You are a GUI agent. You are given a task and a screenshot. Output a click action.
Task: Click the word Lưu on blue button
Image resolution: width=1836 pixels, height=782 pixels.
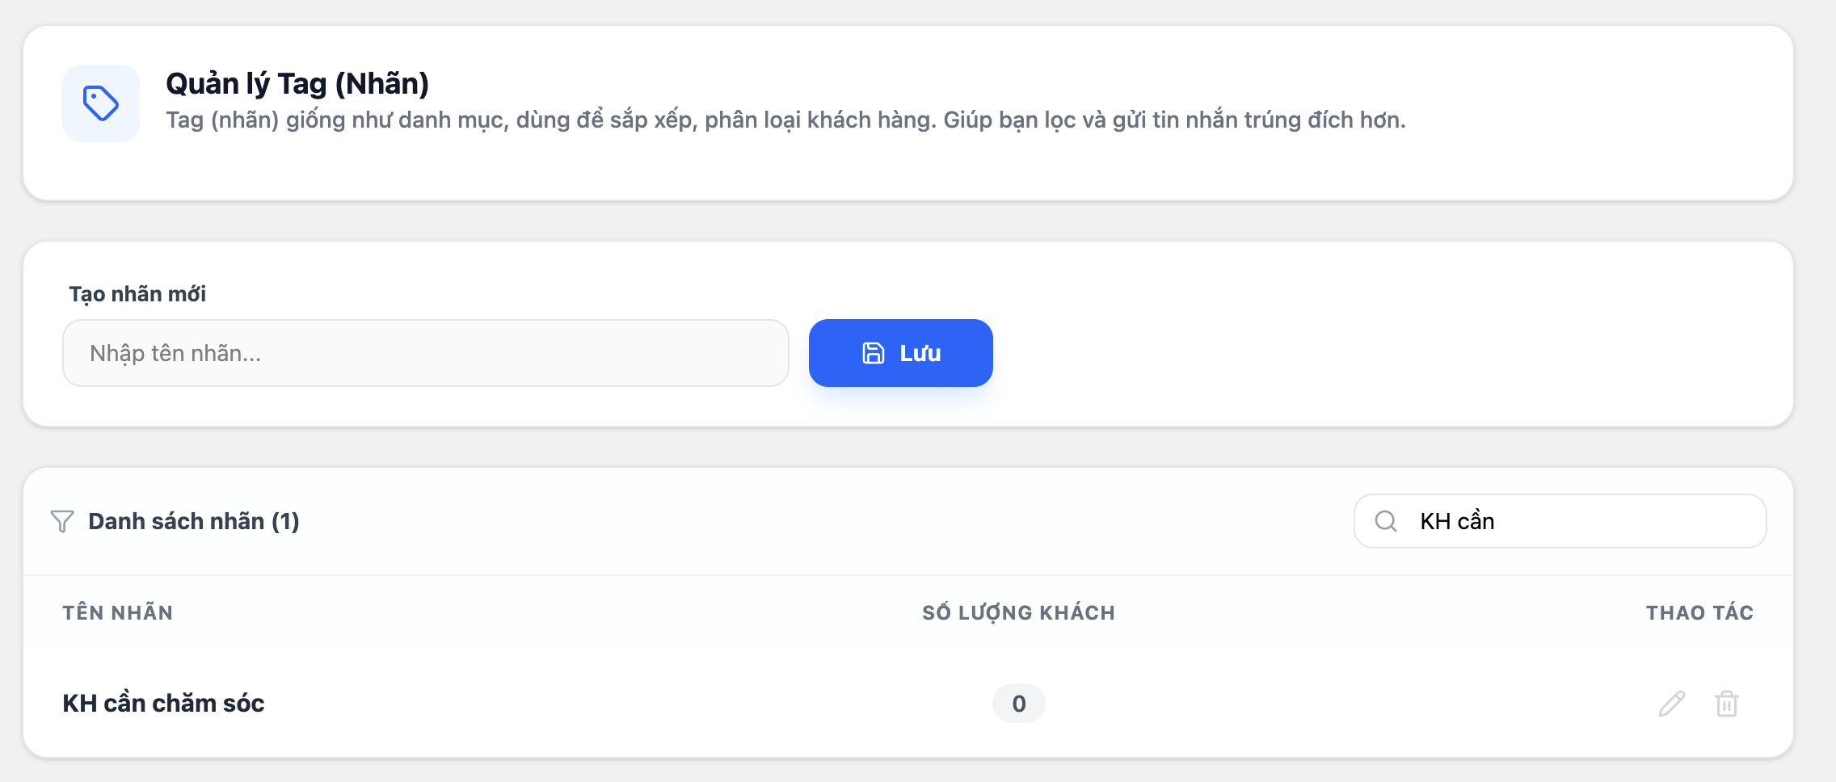(x=920, y=353)
